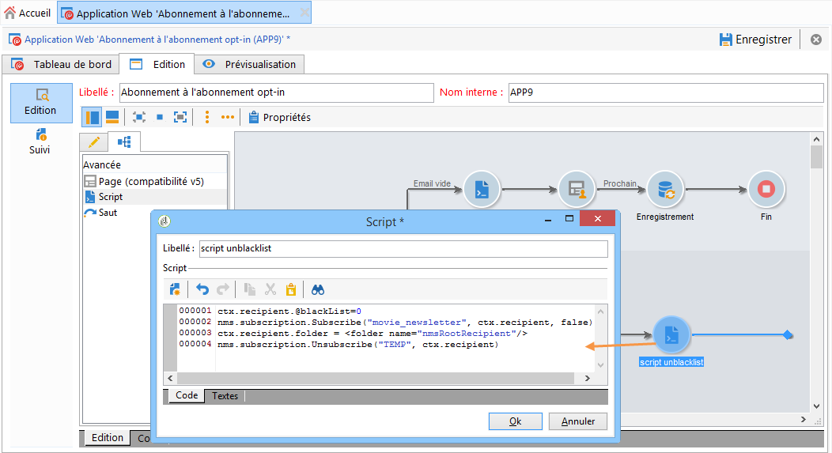Click the Enregistrer save button

pyautogui.click(x=755, y=40)
